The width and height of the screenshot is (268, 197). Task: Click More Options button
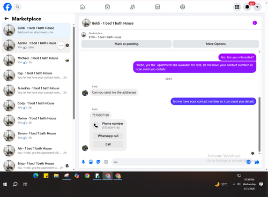click(215, 44)
